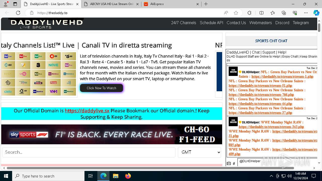The image size is (322, 181).
Task: Open File Explorer from the taskbar
Action: click(x=115, y=176)
